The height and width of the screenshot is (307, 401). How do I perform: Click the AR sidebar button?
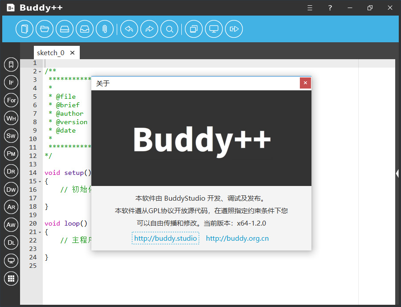coord(11,207)
